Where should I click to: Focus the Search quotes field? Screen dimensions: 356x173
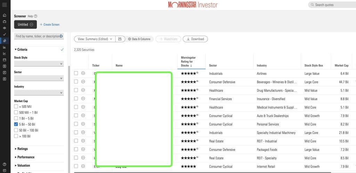(x=332, y=5)
